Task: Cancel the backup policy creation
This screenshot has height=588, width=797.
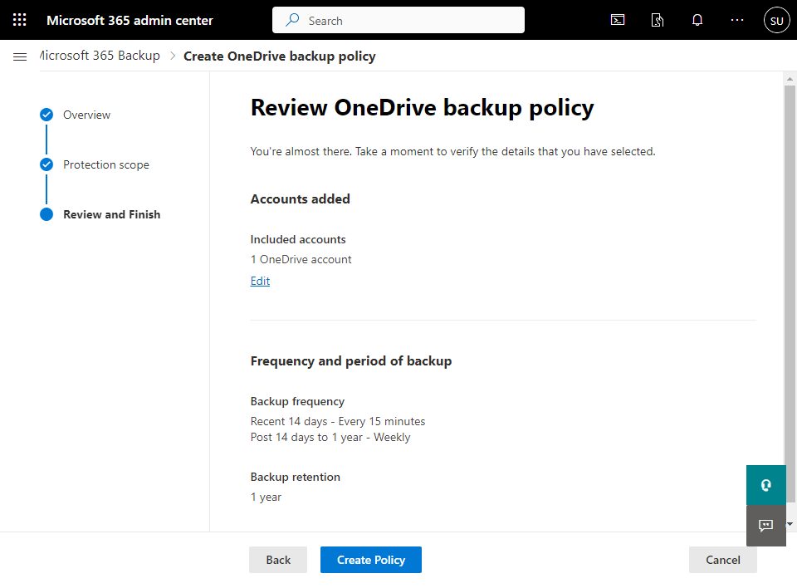Action: pyautogui.click(x=722, y=560)
